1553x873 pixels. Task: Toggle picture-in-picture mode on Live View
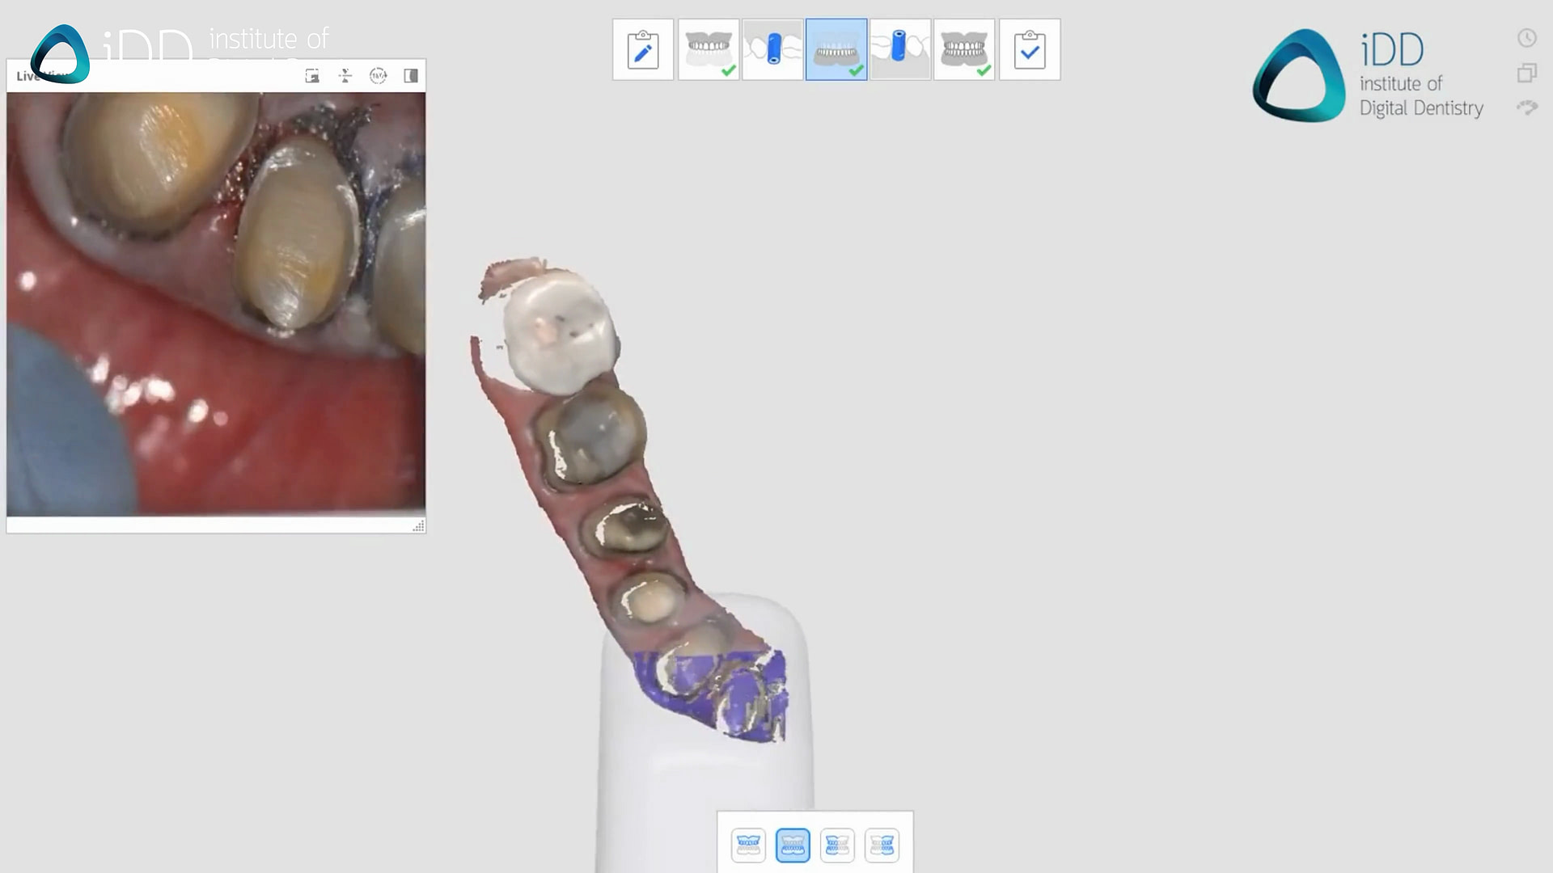[312, 75]
